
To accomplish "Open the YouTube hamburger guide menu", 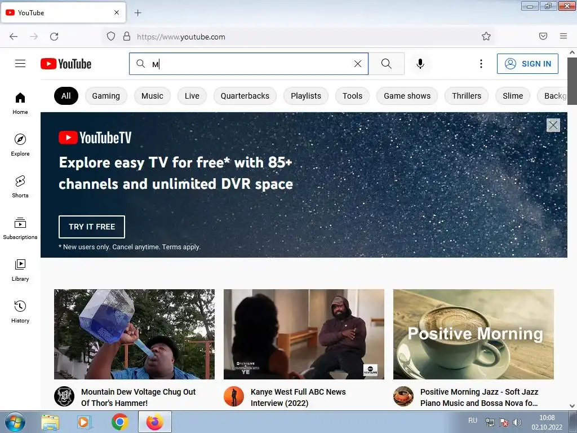I will (x=20, y=64).
